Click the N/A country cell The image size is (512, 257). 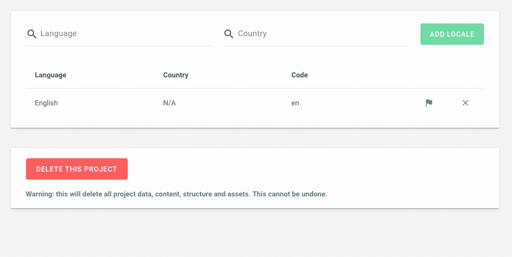click(169, 103)
